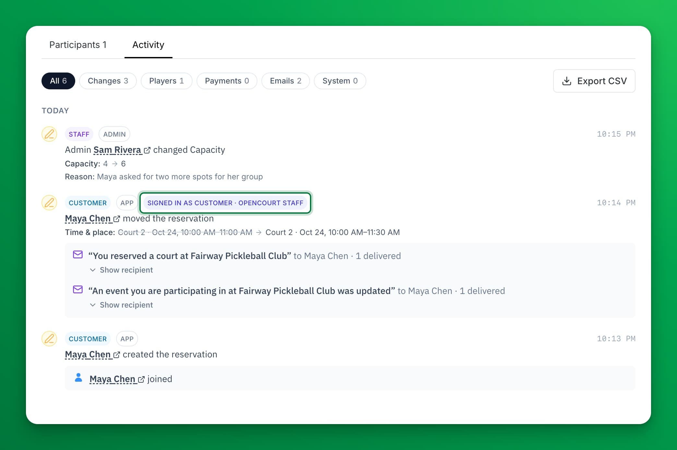Click the TODAY section heading

(x=55, y=111)
